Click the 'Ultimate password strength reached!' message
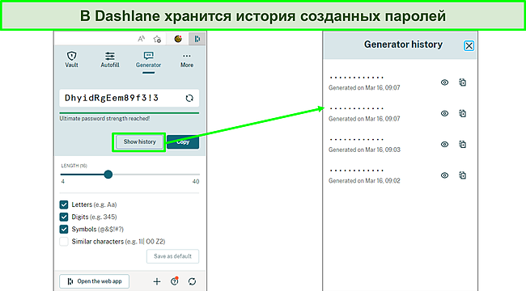This screenshot has height=291, width=526. click(x=104, y=118)
